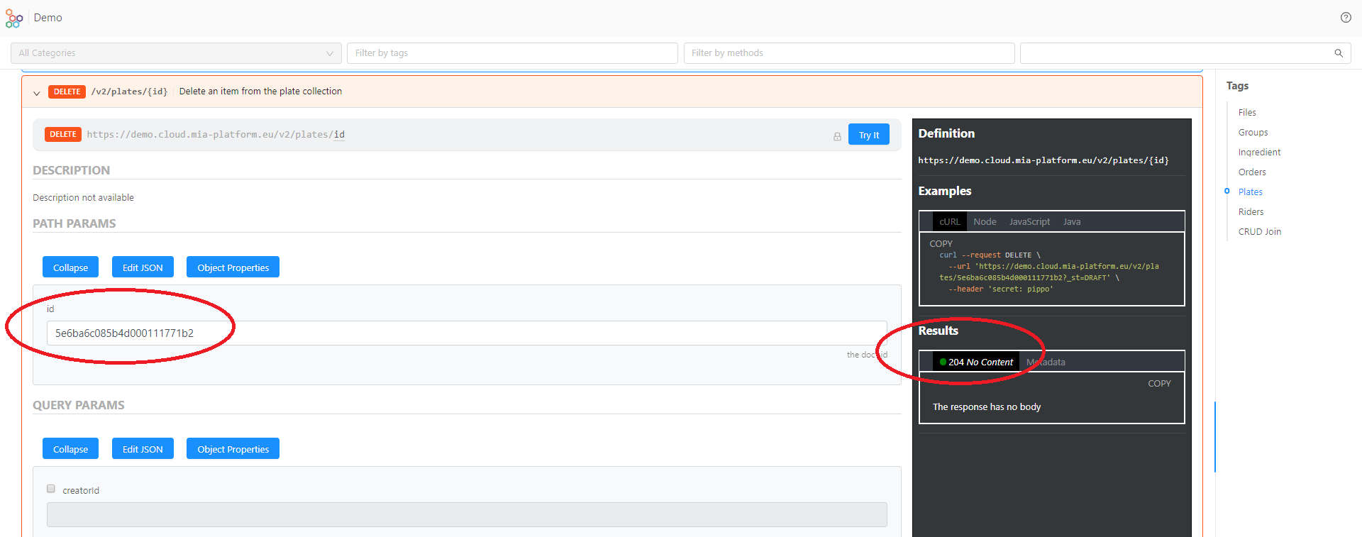Open the All Categories dropdown
This screenshot has width=1362, height=537.
tap(176, 53)
